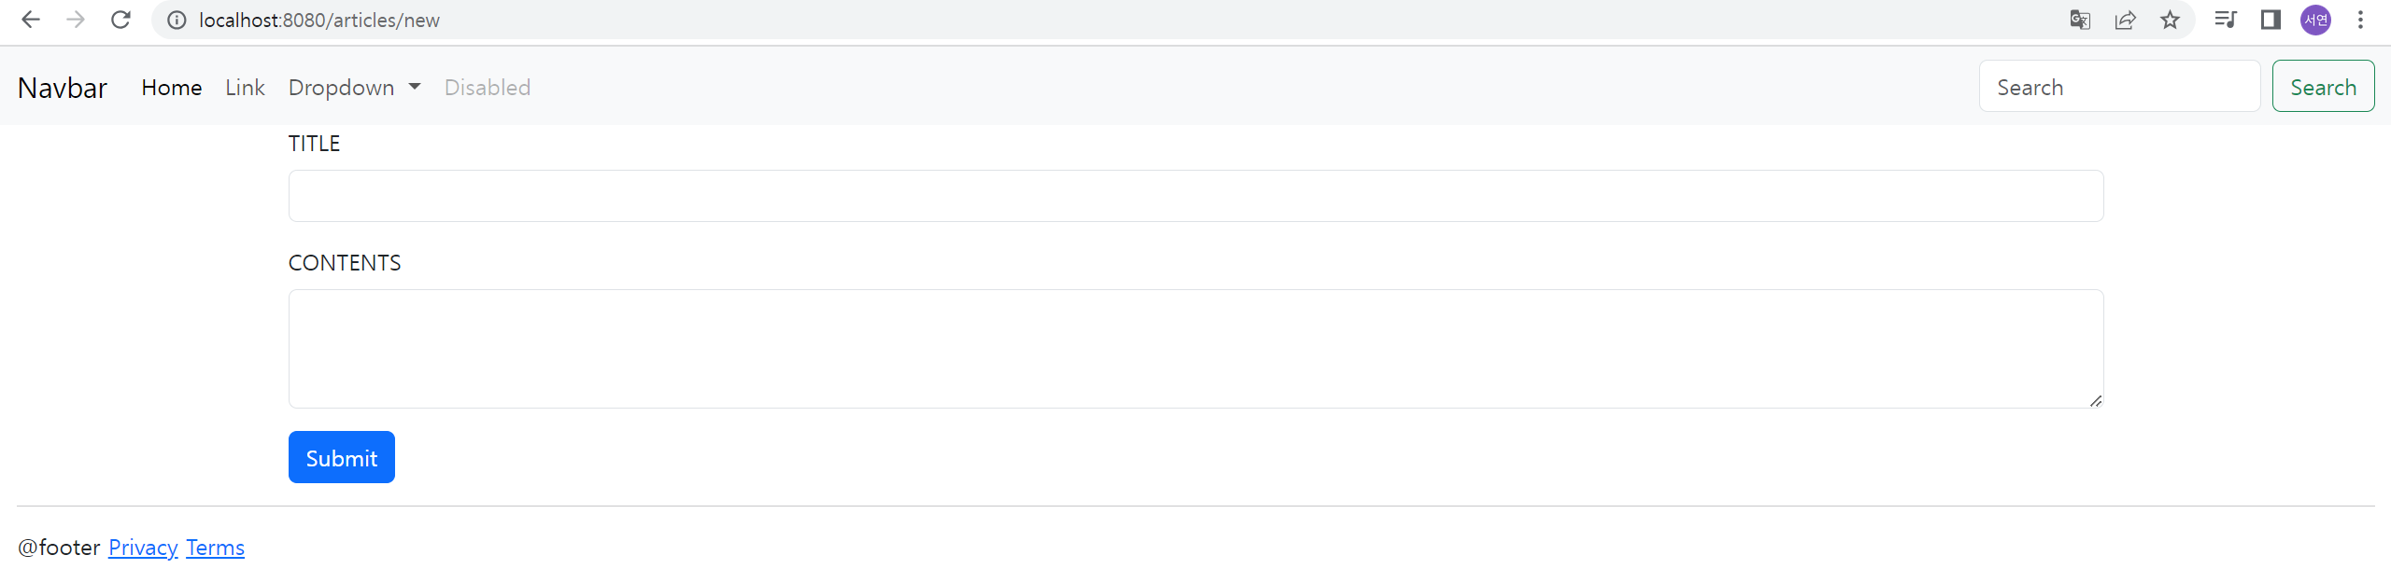Open the media control playlist icon
The width and height of the screenshot is (2391, 583).
(x=2226, y=20)
